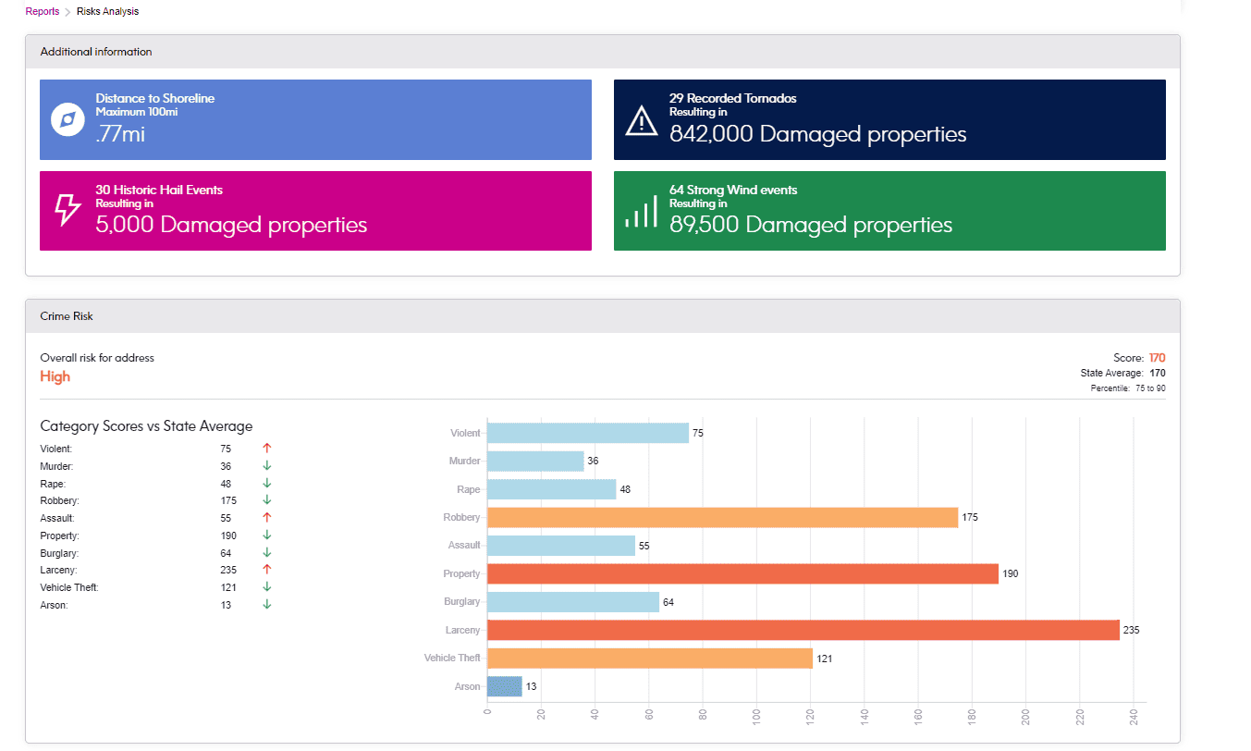Viewport: 1251px width, 751px height.
Task: Click the compass icon on Distance to Shoreline card
Action: pos(67,120)
